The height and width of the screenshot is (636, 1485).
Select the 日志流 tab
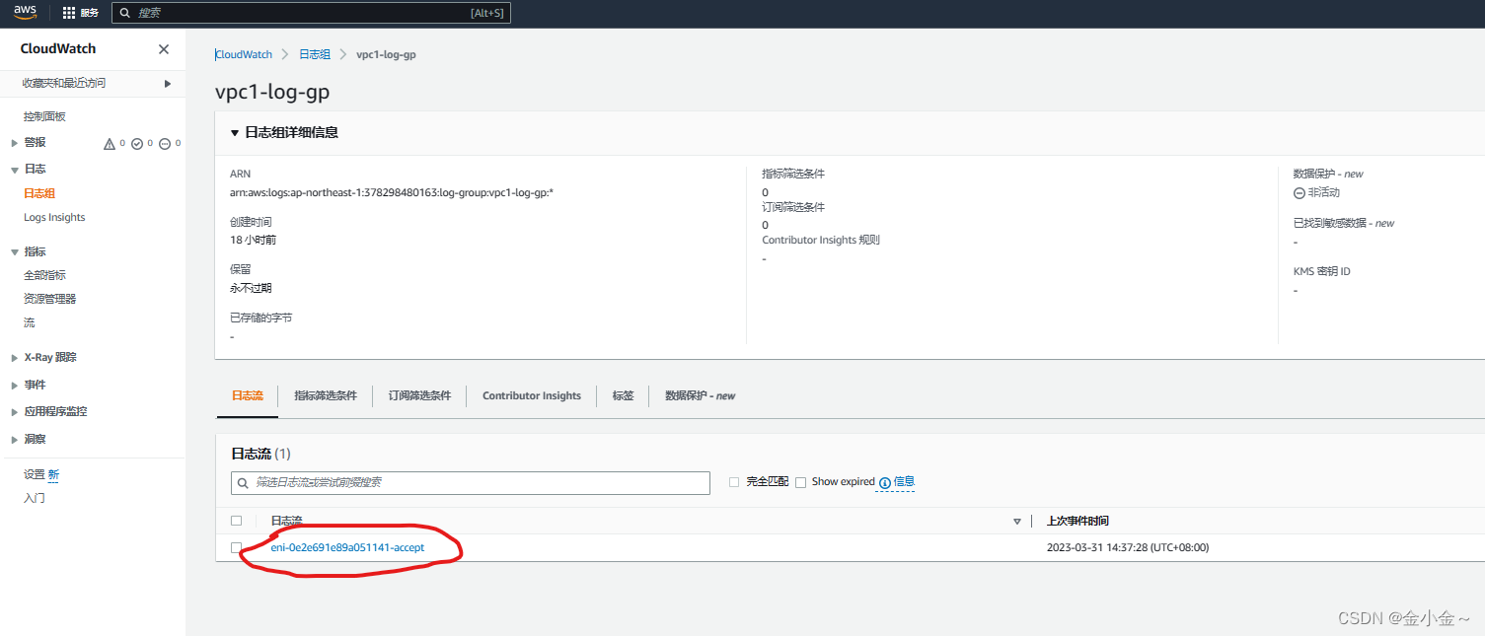(248, 395)
